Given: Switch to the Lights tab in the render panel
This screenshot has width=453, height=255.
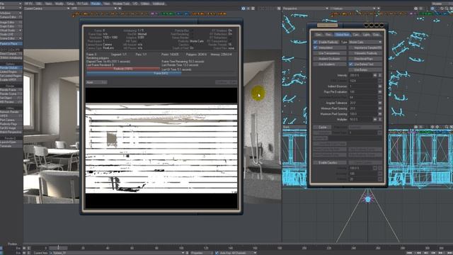Looking at the screenshot, I should point(366,35).
